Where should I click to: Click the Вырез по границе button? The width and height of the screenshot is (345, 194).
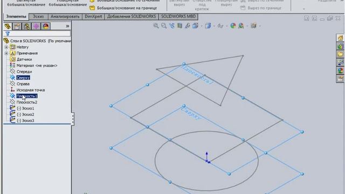pos(261,8)
